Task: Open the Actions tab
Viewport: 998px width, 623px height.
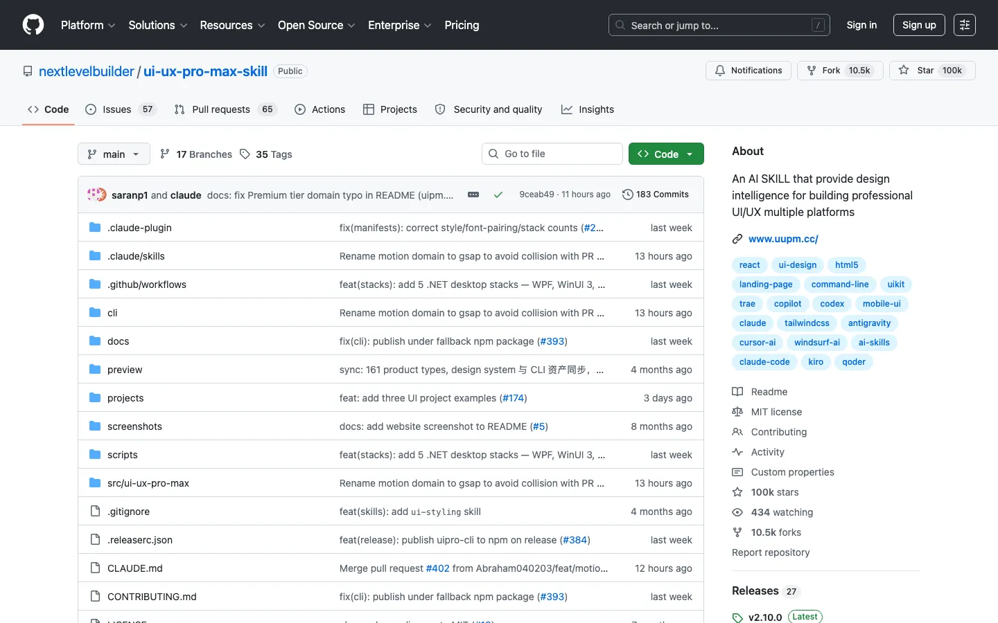Action: pos(319,109)
